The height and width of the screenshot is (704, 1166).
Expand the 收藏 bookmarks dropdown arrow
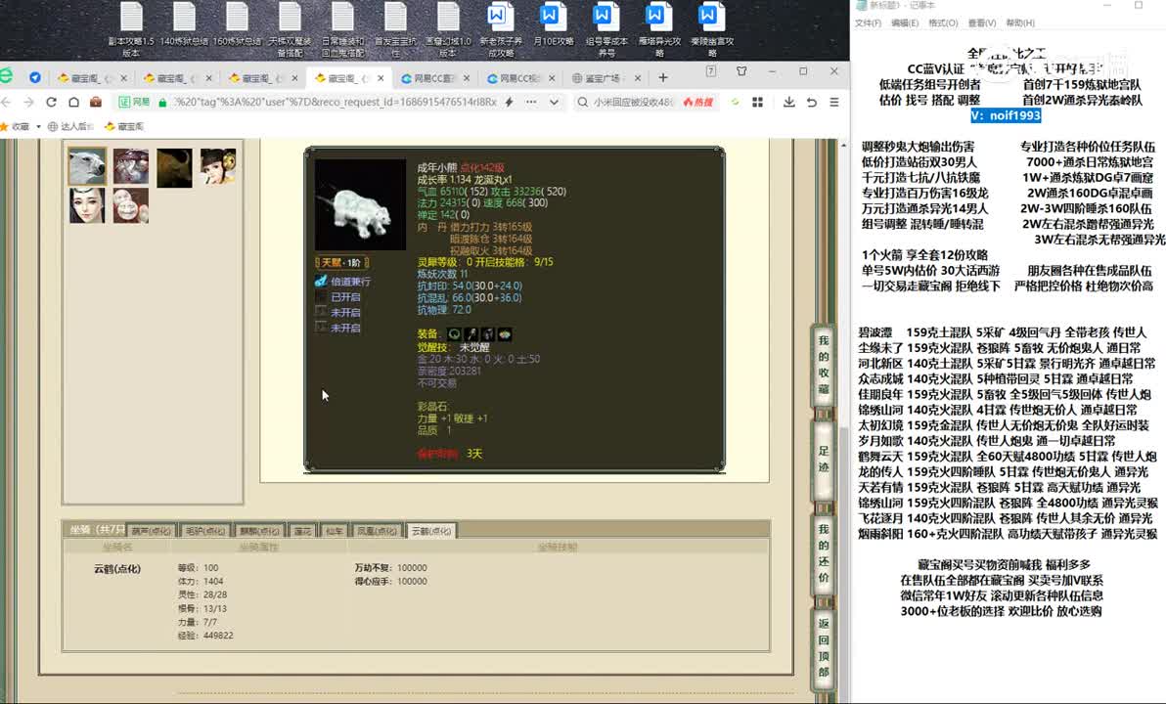point(39,126)
